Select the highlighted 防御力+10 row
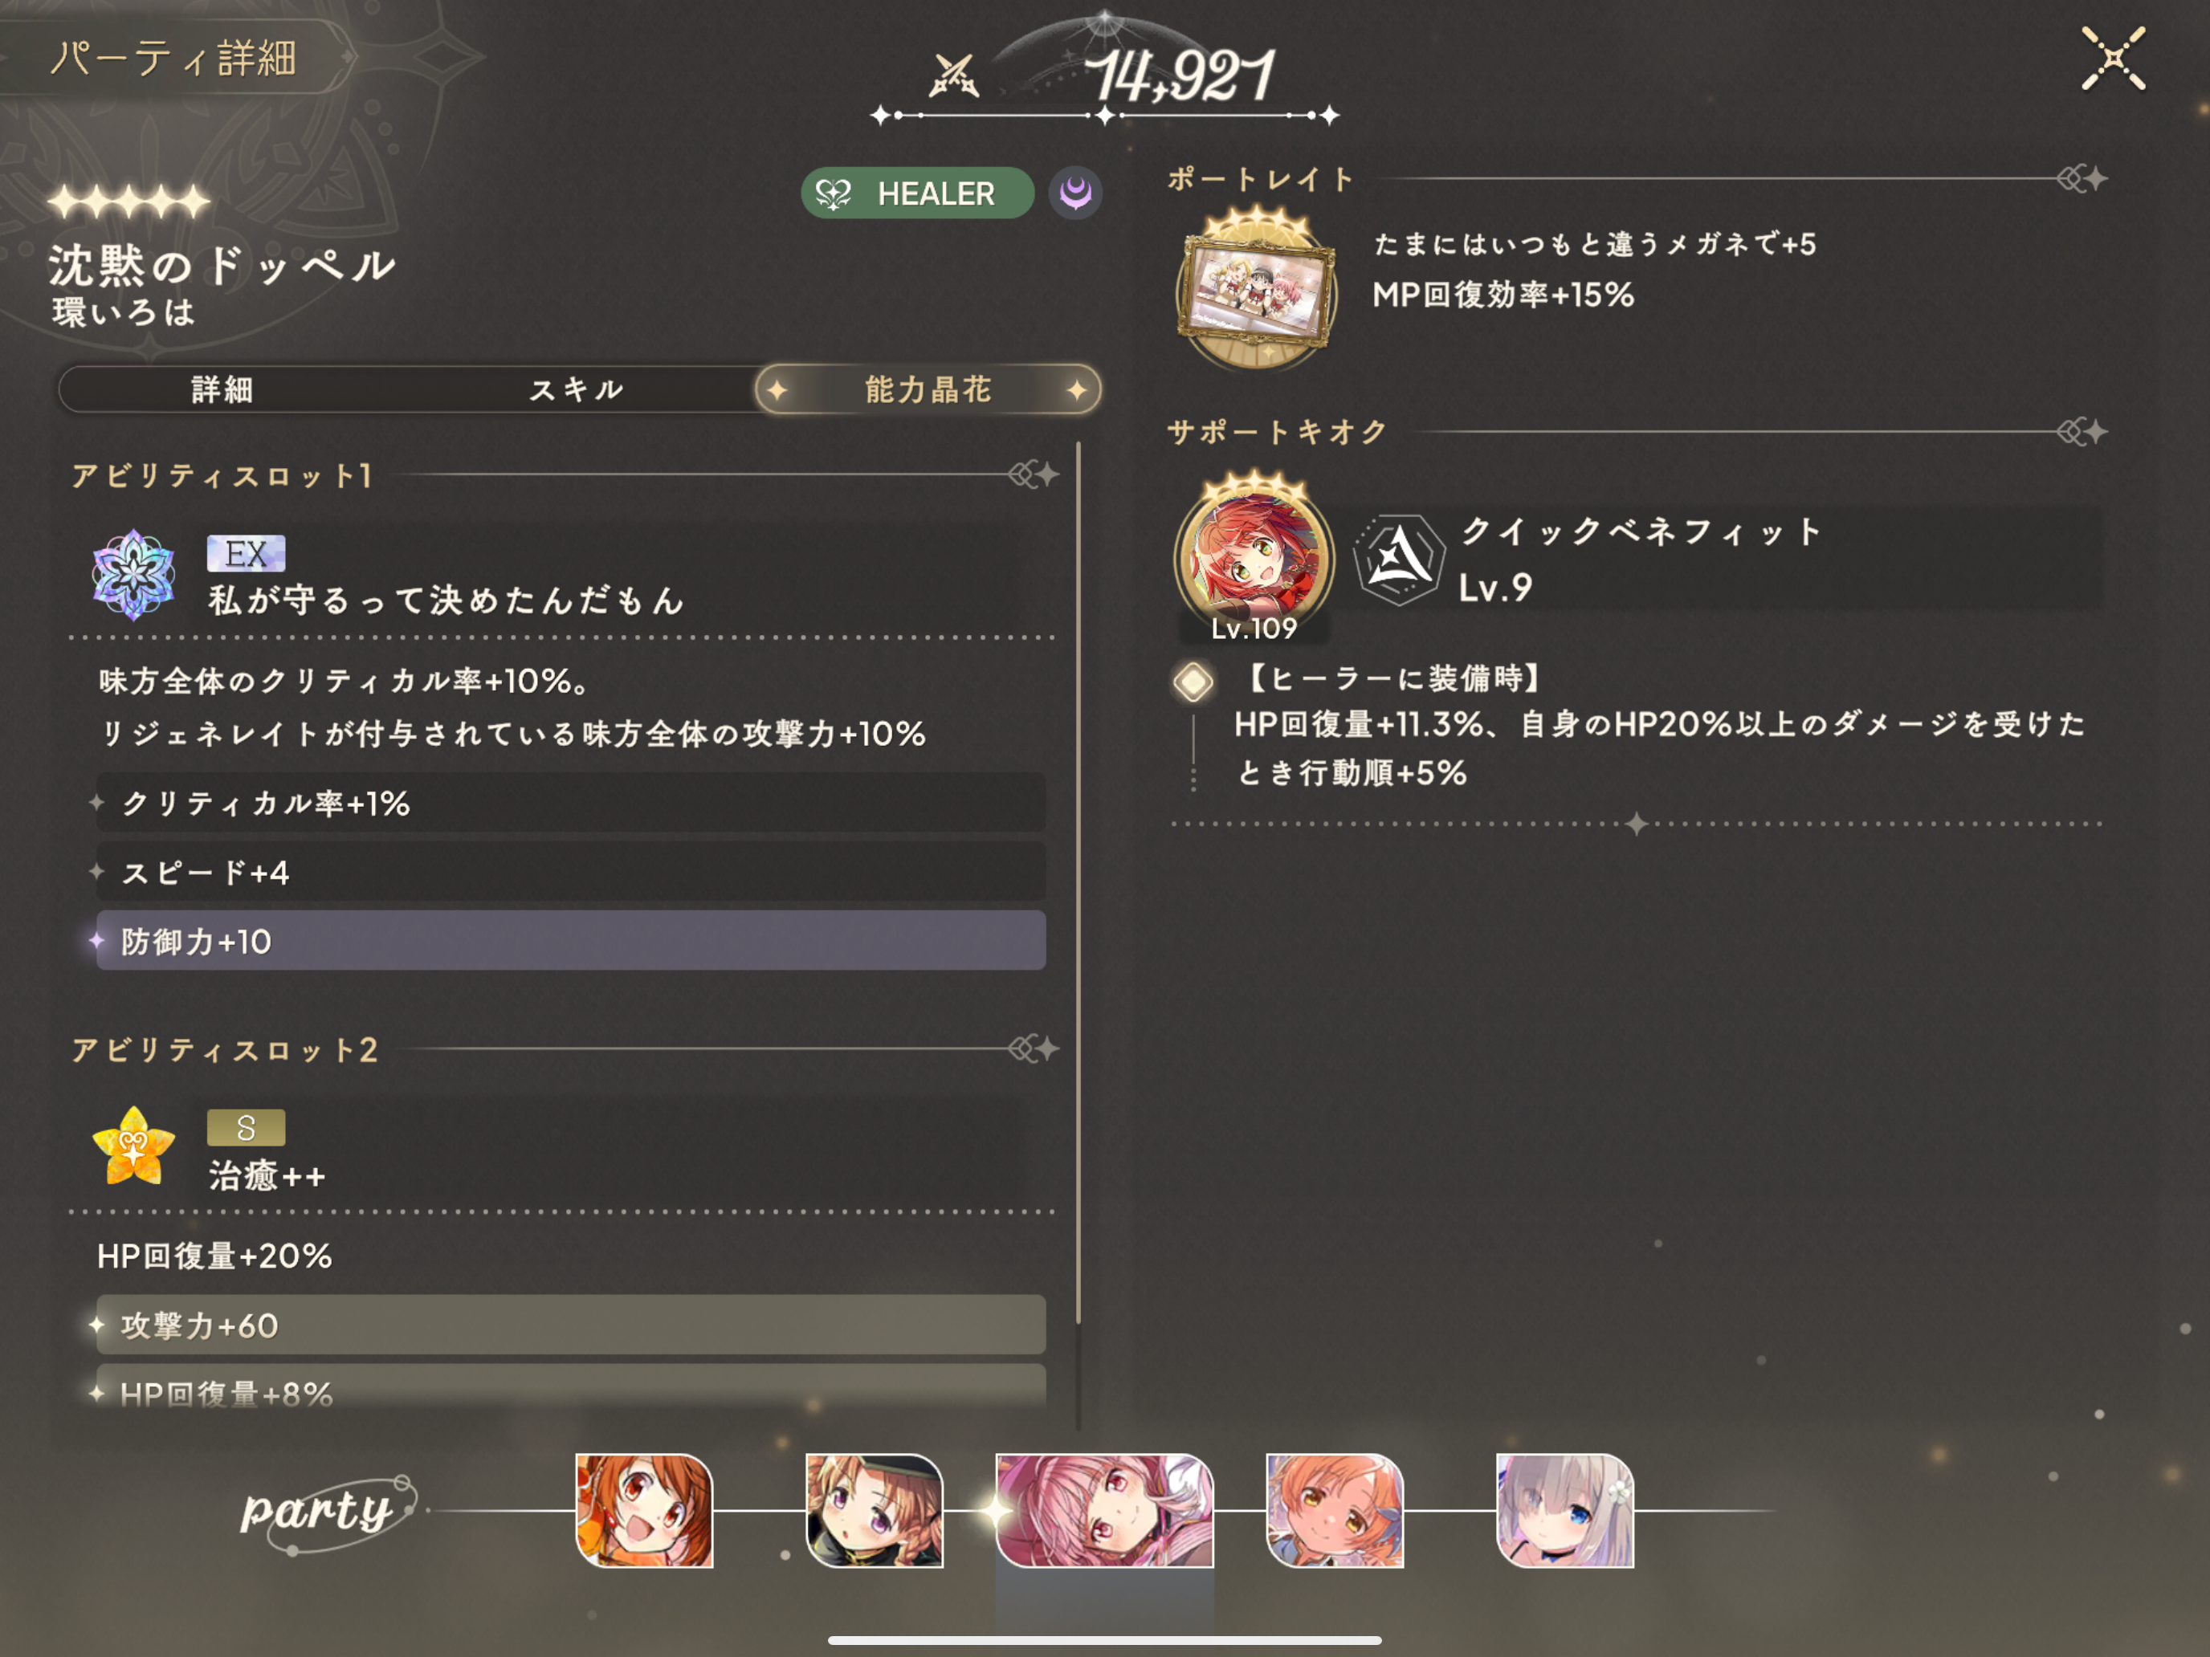 570,940
